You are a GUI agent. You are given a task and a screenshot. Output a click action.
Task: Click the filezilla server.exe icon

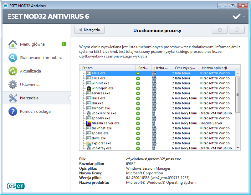click(89, 123)
